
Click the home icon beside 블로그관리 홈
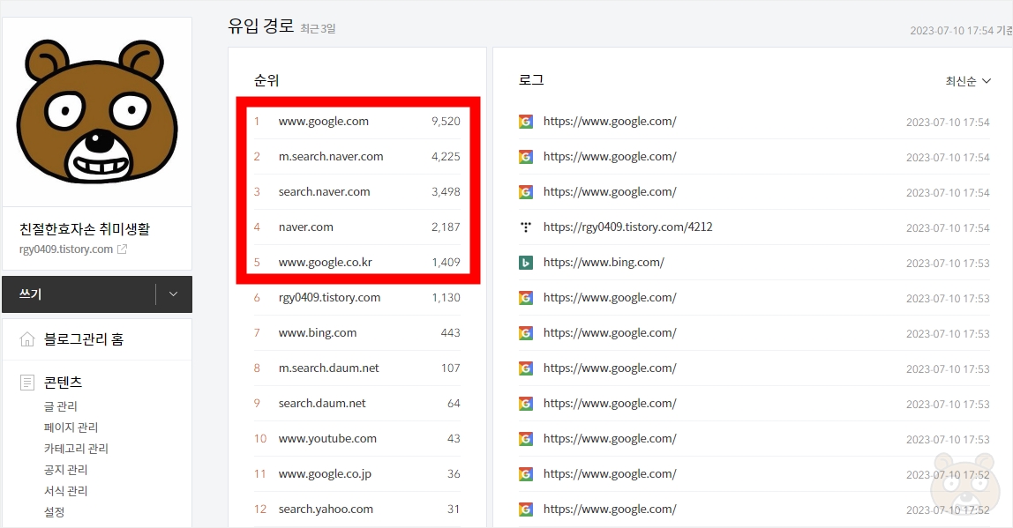pos(27,339)
